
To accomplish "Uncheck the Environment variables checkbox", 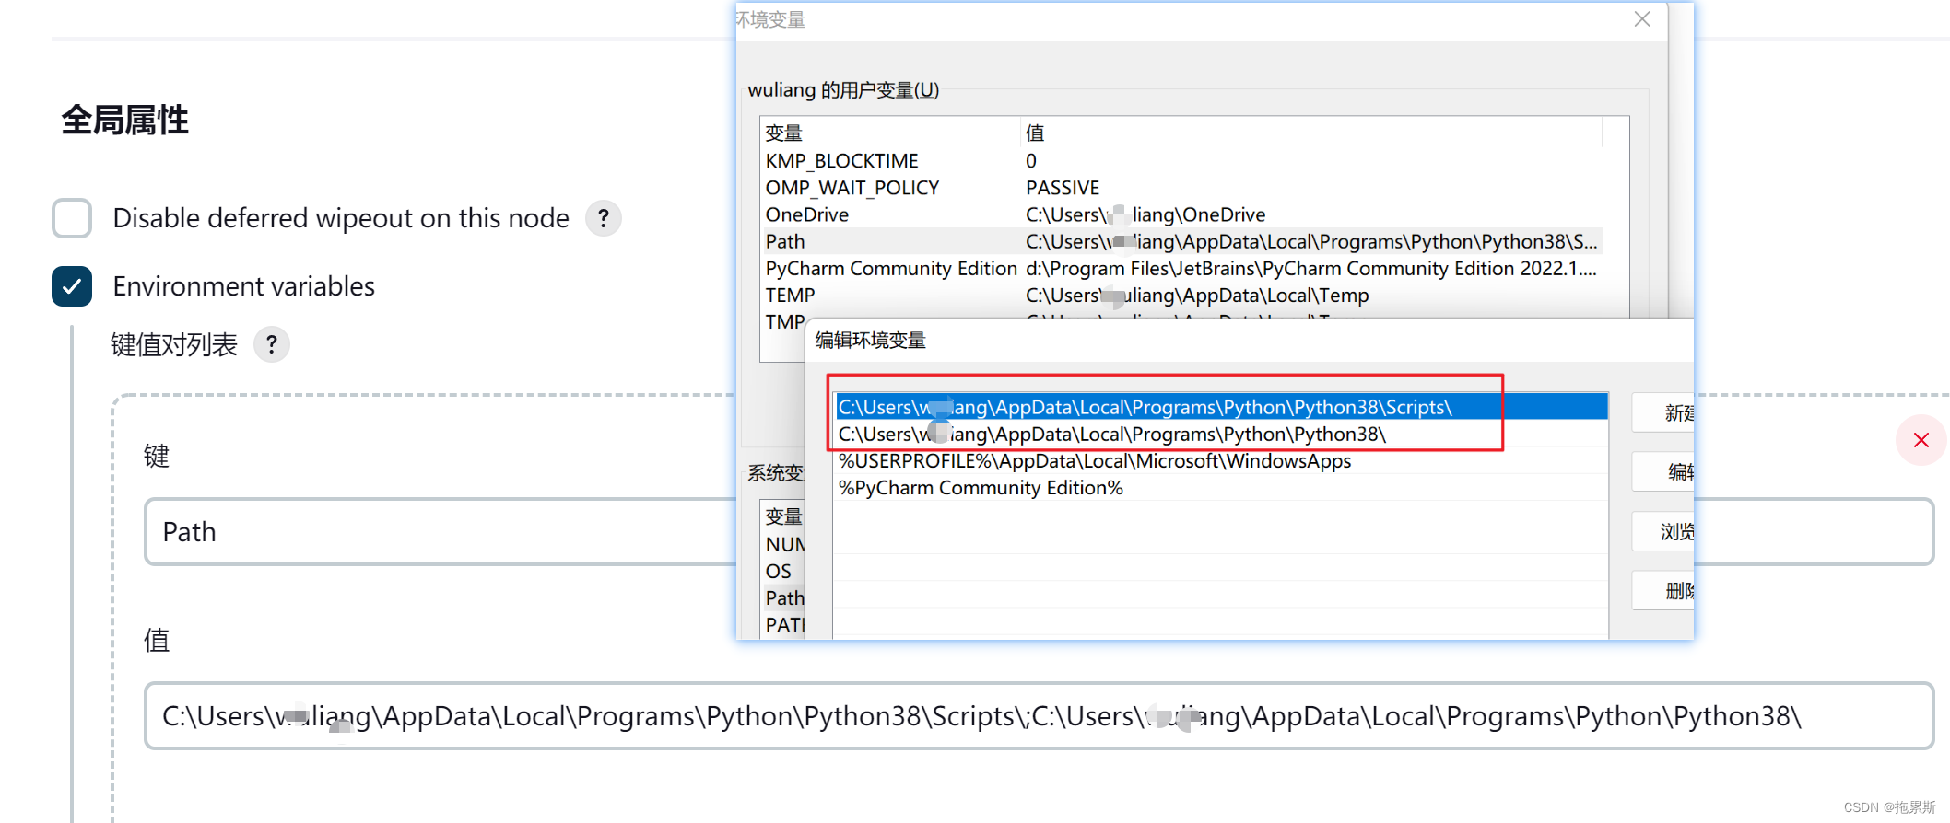I will click(72, 286).
